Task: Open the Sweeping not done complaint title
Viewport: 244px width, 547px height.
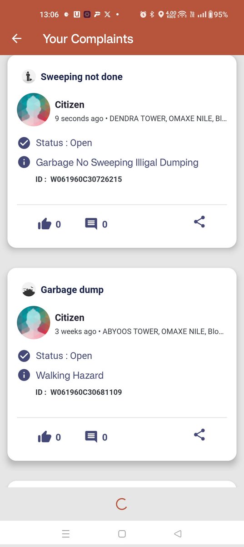Action: point(82,77)
